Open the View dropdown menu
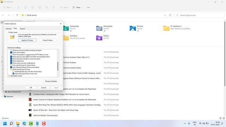226x127 pixels. click(x=77, y=7)
